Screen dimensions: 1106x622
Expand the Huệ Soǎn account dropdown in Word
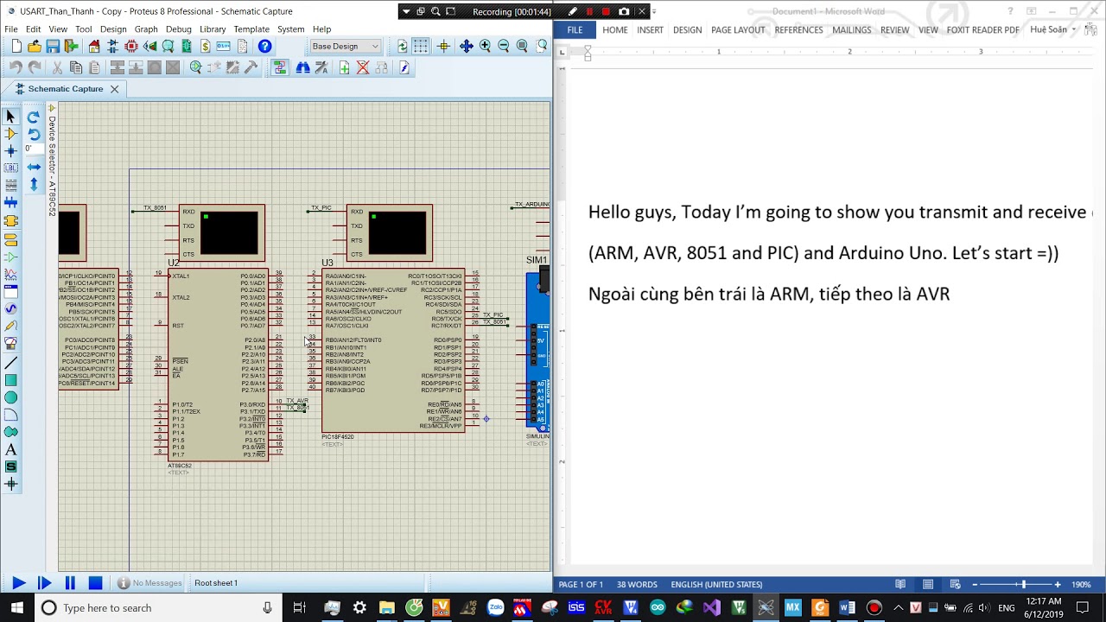click(1074, 29)
